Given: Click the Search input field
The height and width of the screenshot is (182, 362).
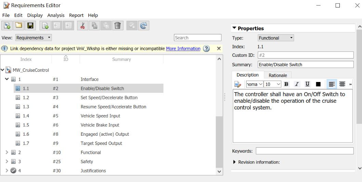Looking at the screenshot, I should (198, 38).
